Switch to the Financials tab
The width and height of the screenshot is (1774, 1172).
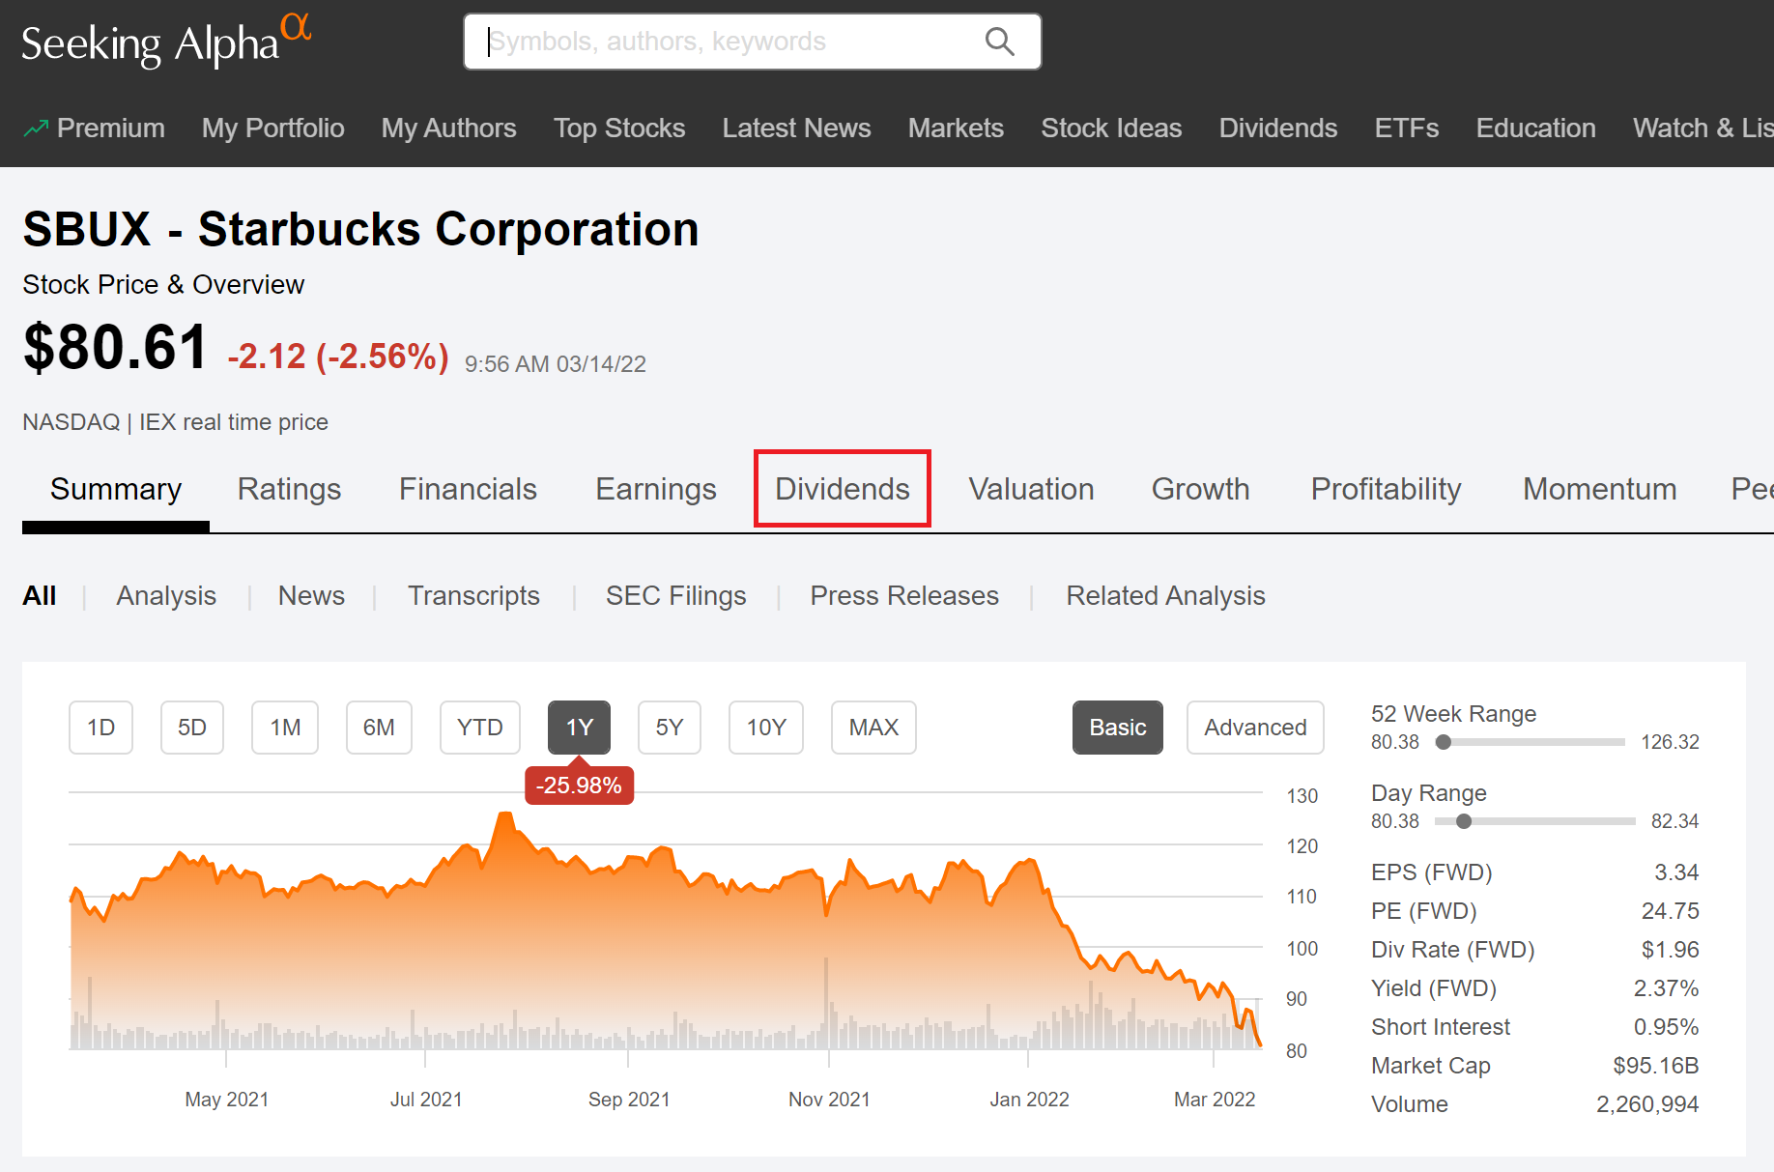[468, 489]
